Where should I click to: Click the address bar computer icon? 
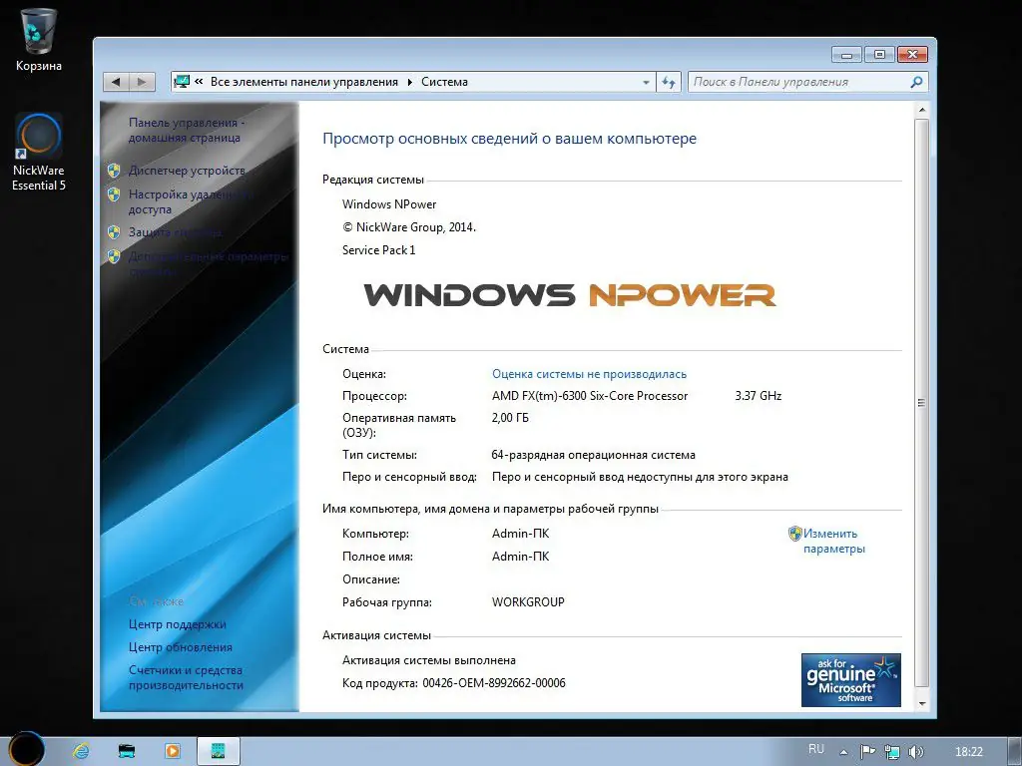pos(182,82)
